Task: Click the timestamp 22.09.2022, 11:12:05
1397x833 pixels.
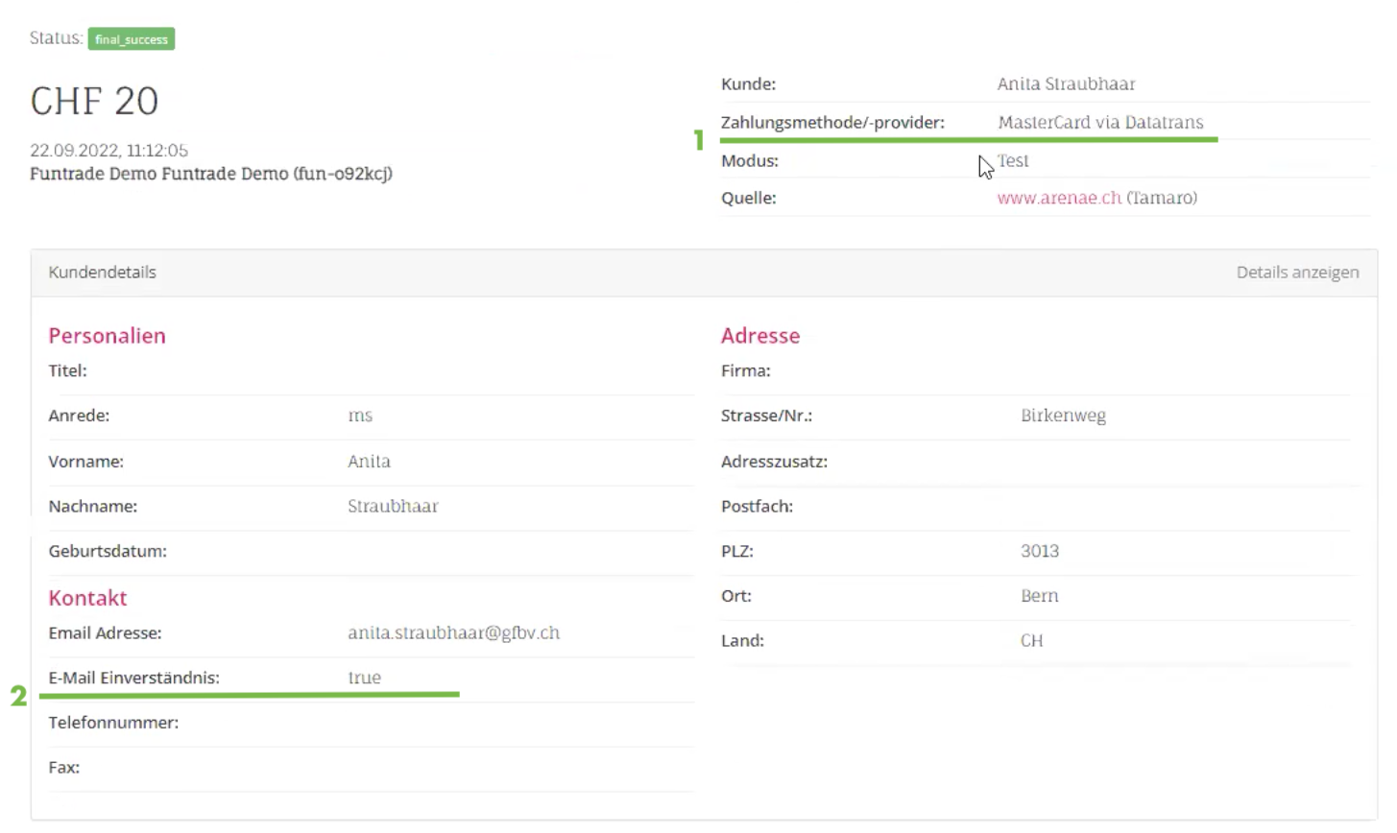Action: pyautogui.click(x=108, y=151)
